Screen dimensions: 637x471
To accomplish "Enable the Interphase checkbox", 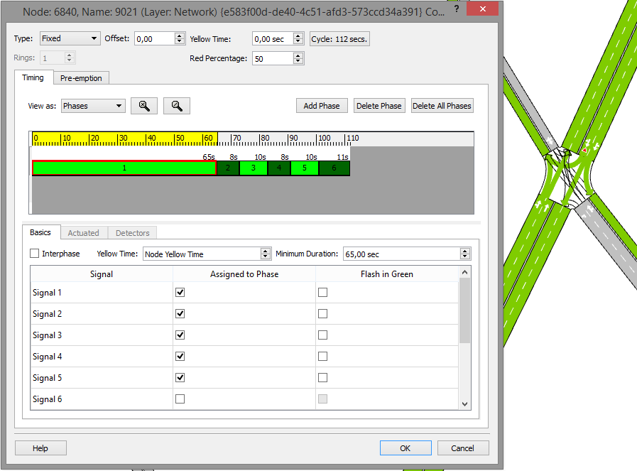I will [x=34, y=253].
